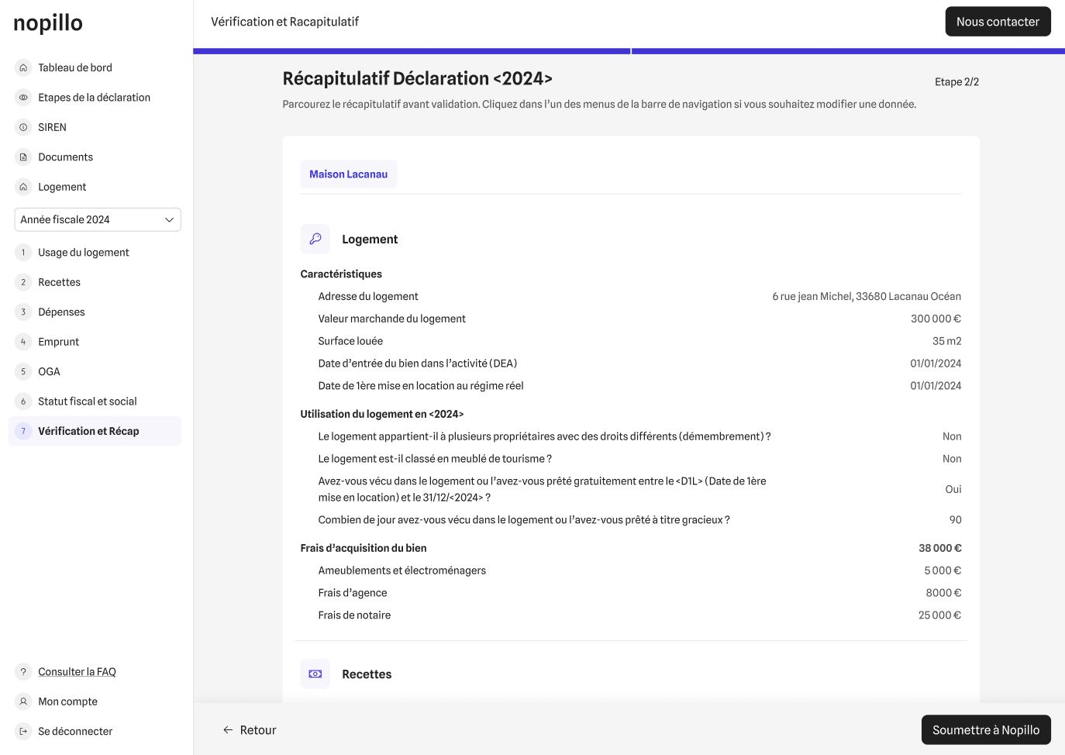
Task: Click the Se déconnecter logout icon
Action: tap(23, 731)
